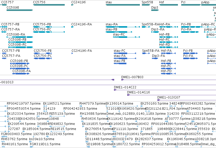Click the DME1-013G07 clone marker
Screen dimensions: 216x148
coord(159,100)
